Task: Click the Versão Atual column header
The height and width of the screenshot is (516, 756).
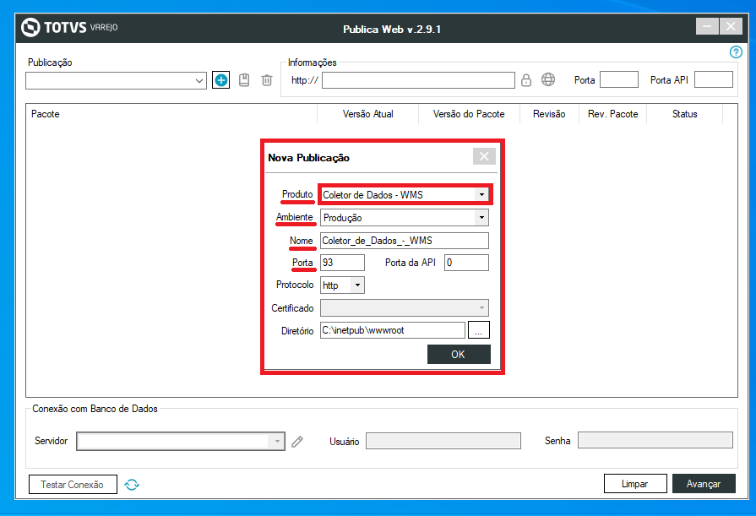Action: (368, 114)
